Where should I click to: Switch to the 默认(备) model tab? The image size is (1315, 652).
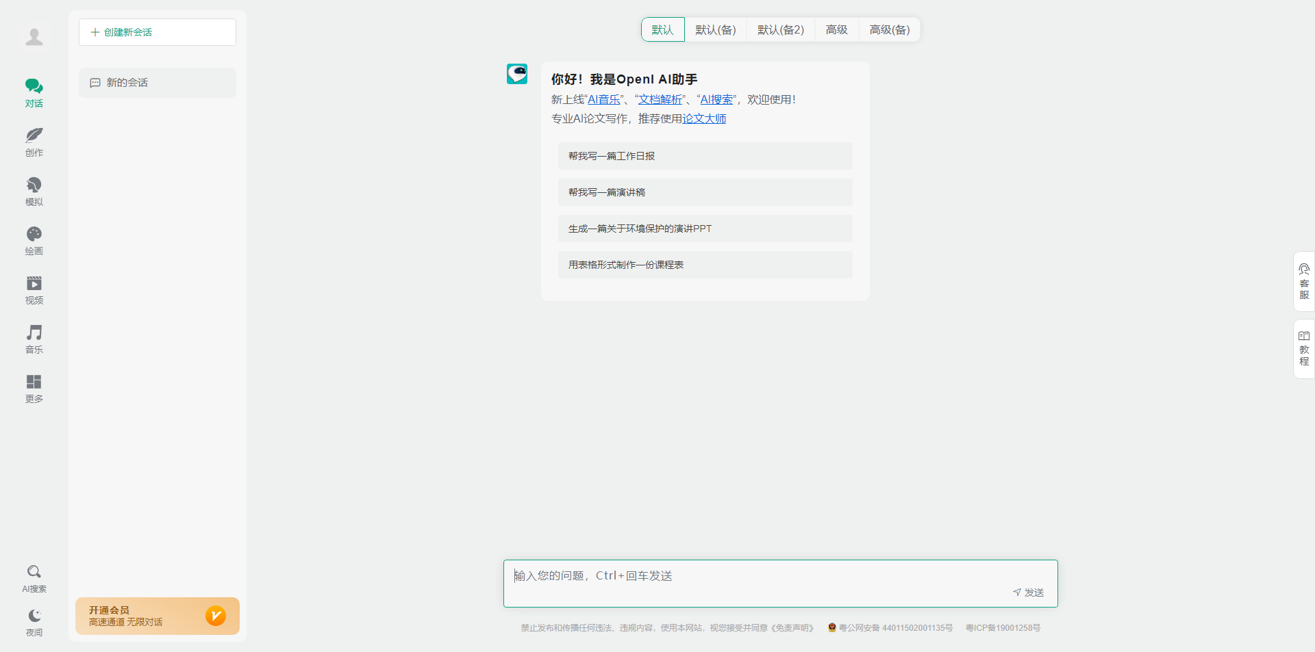(x=716, y=29)
